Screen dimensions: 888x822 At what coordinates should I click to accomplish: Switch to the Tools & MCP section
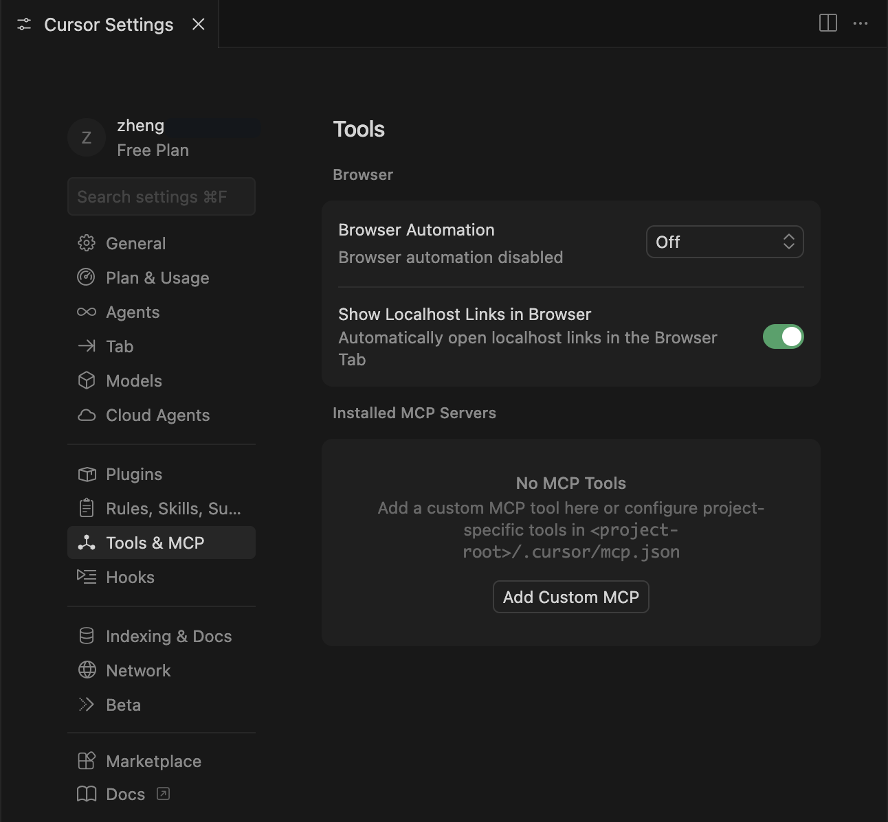(x=155, y=543)
